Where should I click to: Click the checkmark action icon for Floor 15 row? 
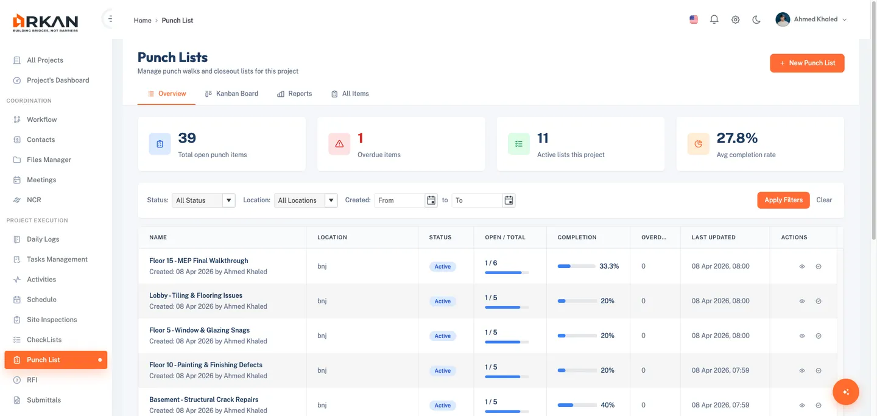coord(819,267)
